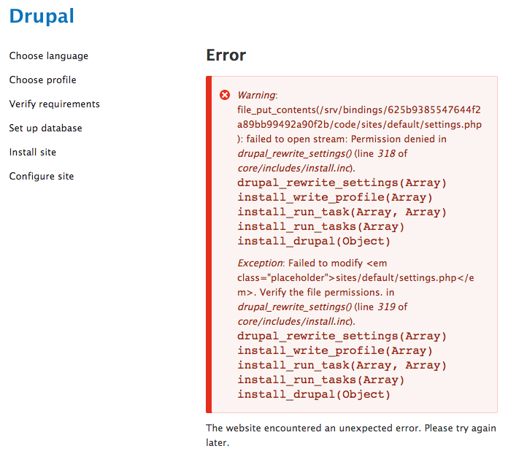Click the red error X icon

tap(225, 95)
